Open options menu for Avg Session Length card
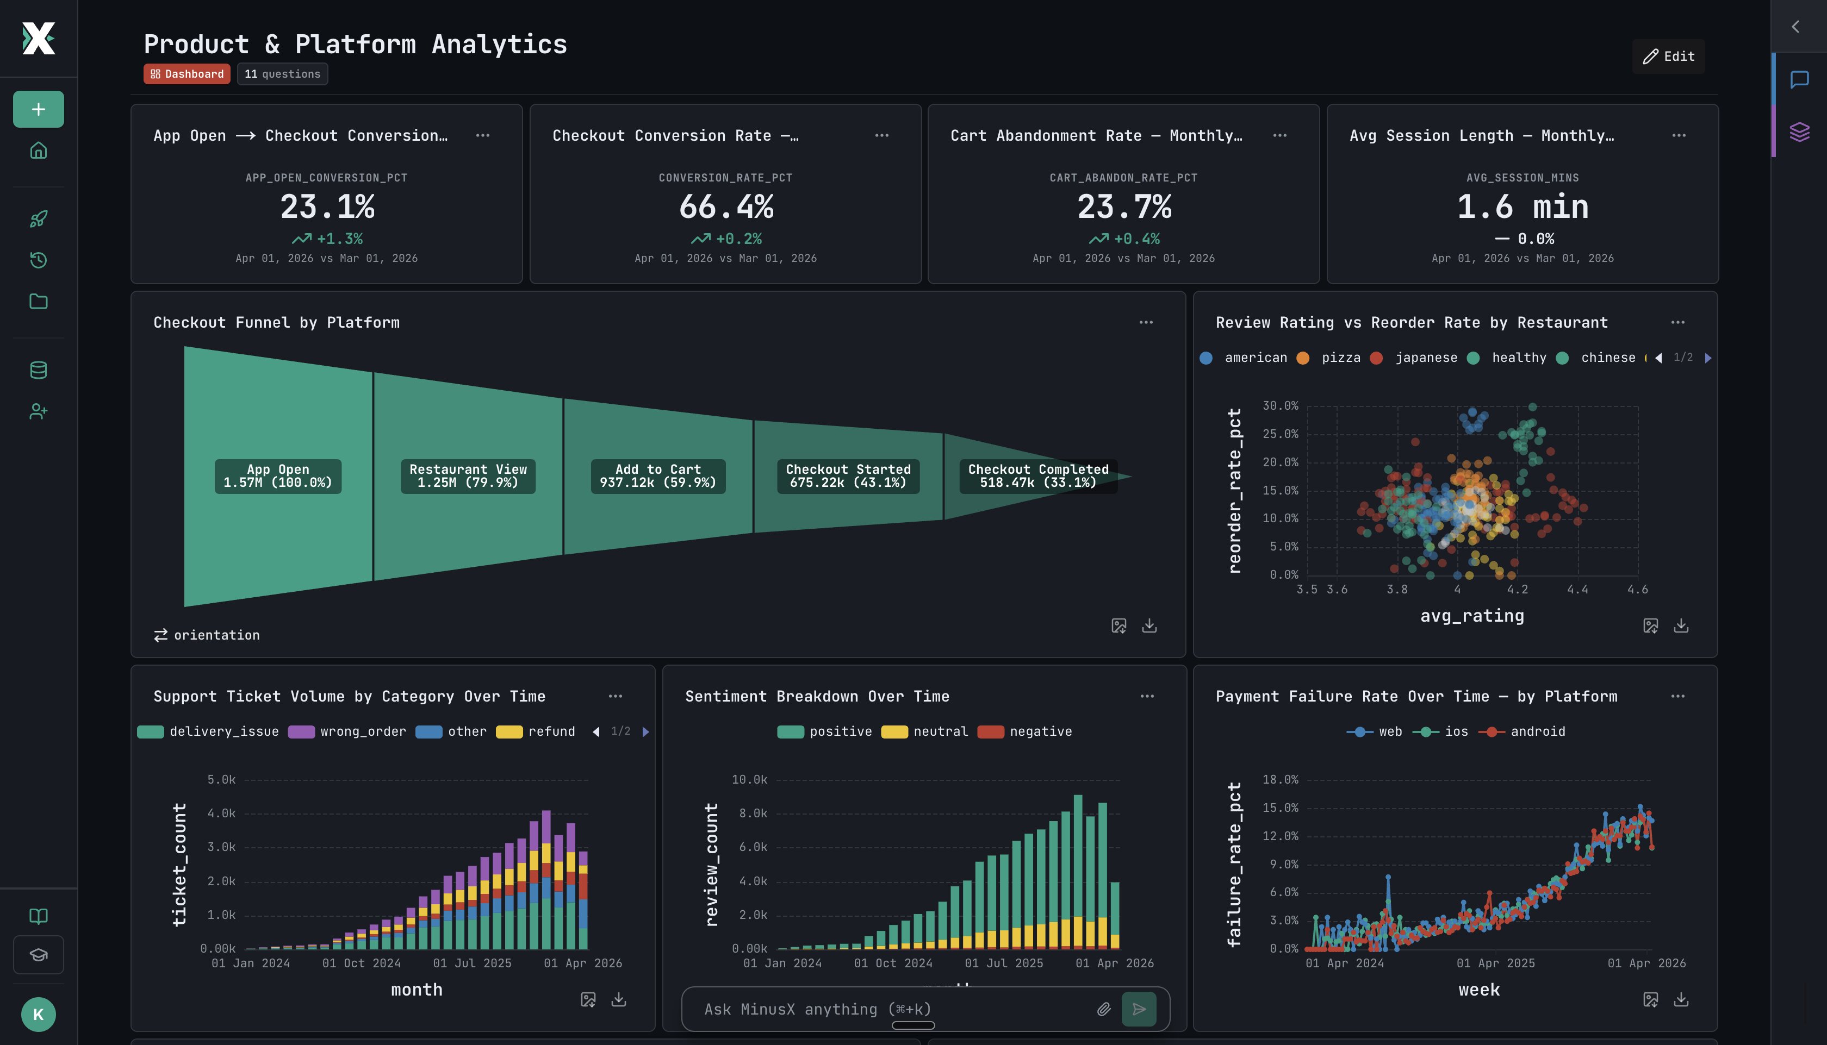This screenshot has height=1045, width=1827. 1679,135
